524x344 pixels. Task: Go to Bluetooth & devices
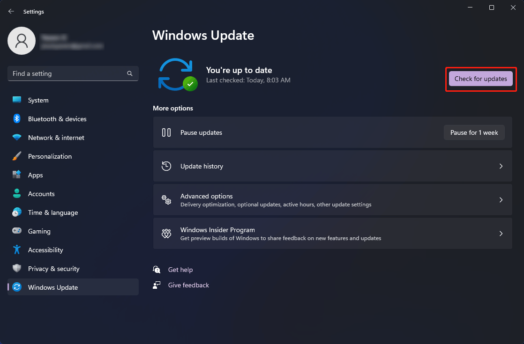tap(73, 119)
